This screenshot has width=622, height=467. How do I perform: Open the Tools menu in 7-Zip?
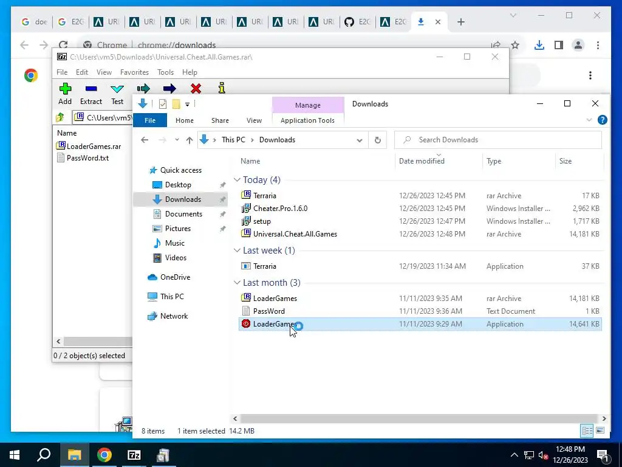coord(165,72)
